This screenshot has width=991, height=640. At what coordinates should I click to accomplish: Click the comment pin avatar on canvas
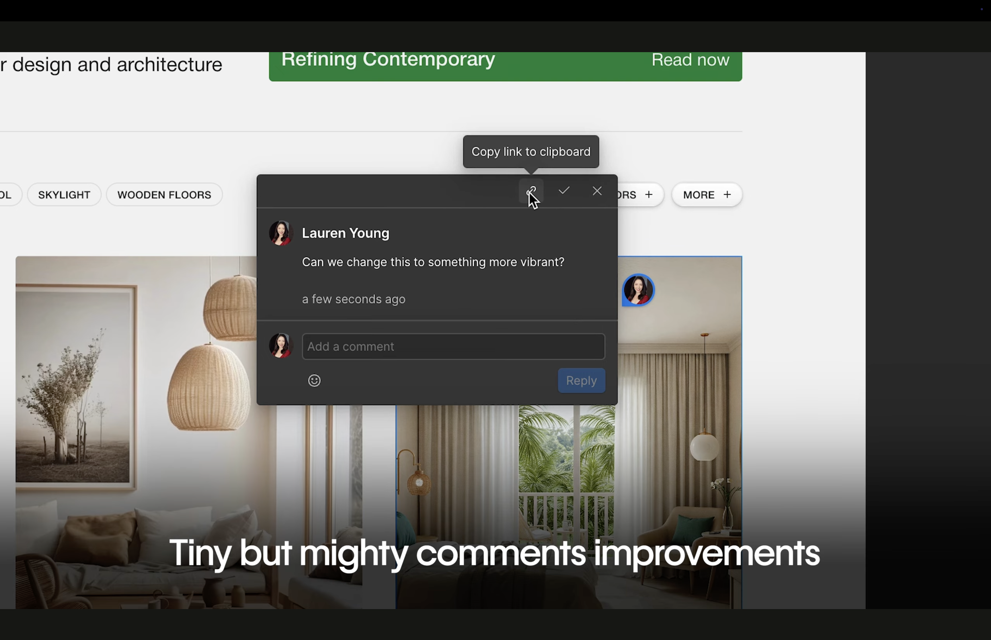[x=638, y=290]
